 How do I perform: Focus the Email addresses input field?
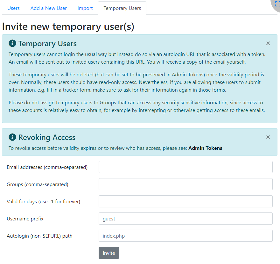click(x=185, y=167)
